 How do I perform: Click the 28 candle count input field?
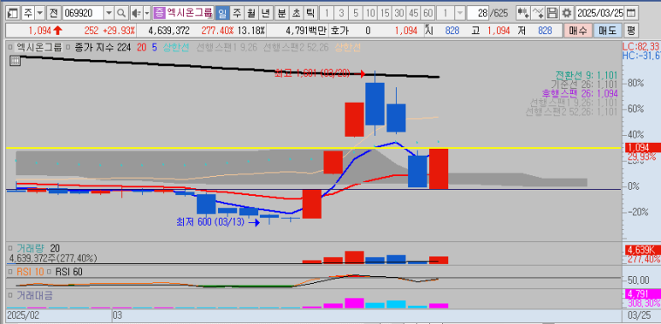[478, 14]
